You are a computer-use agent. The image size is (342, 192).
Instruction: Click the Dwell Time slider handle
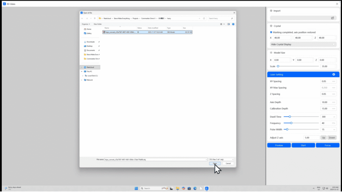pyautogui.click(x=290, y=117)
